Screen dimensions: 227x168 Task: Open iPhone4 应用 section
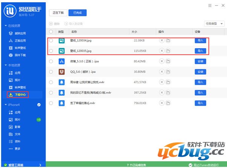(15, 112)
